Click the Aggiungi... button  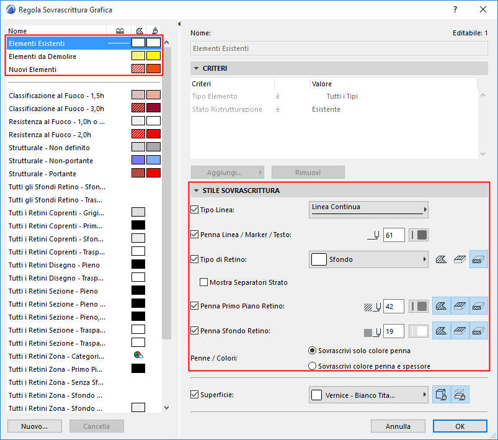(x=228, y=173)
